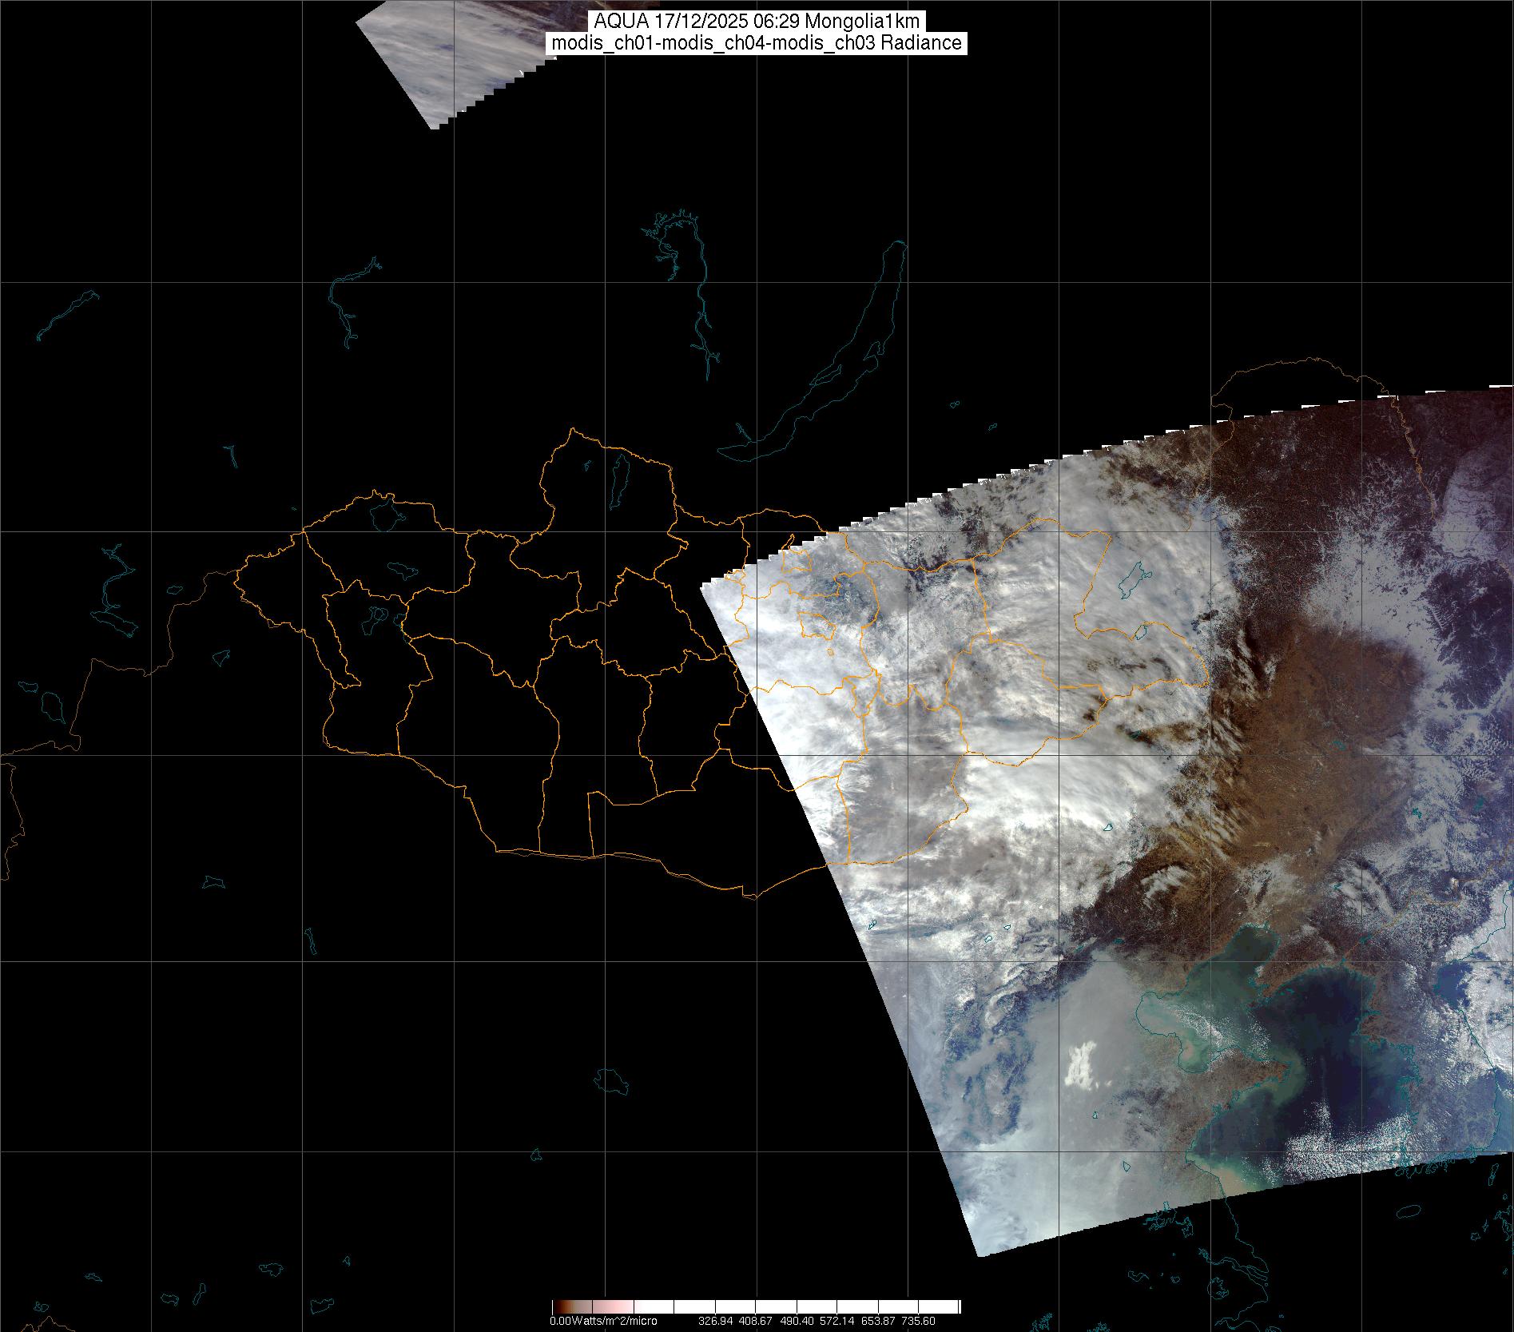Click the 490.40 scale value
Screen dimensions: 1514x1332
pyautogui.click(x=796, y=1321)
